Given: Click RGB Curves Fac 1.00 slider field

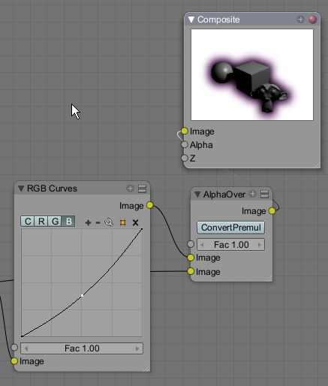Looking at the screenshot, I should tap(82, 348).
